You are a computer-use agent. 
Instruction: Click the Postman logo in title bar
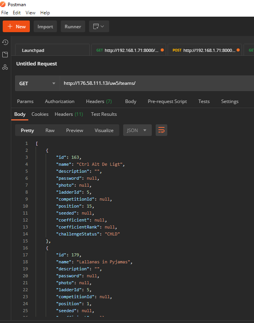click(3, 4)
